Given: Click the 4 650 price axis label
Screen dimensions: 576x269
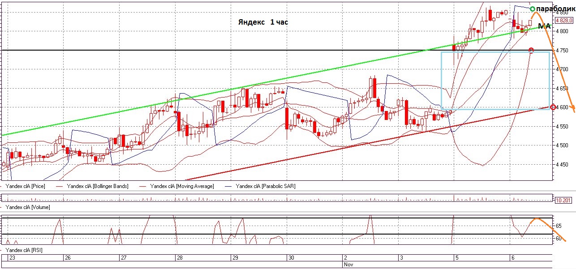Looking at the screenshot, I should 562,89.
